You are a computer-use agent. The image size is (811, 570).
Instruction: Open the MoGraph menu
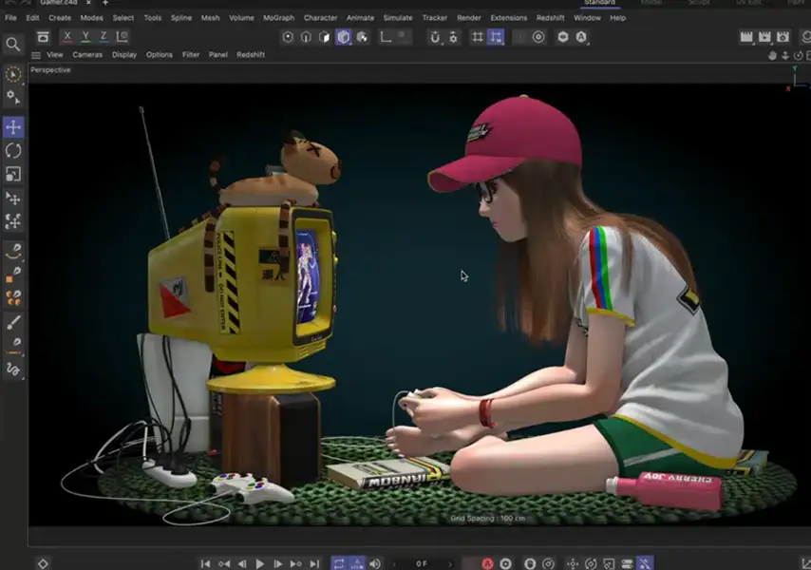tap(276, 17)
